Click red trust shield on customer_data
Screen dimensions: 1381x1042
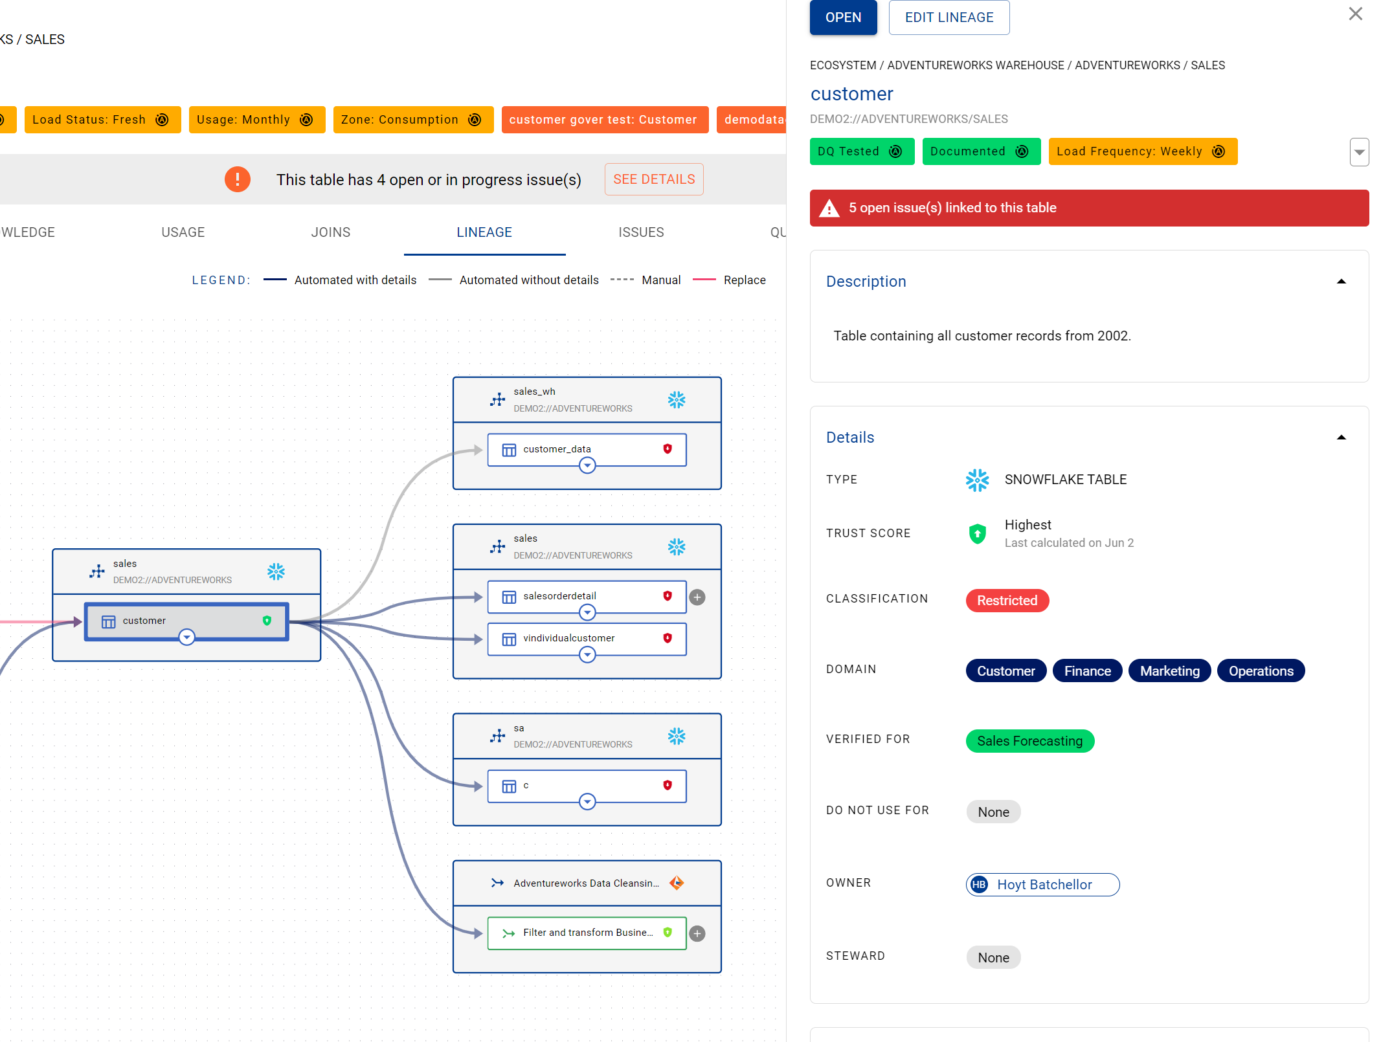pyautogui.click(x=668, y=449)
